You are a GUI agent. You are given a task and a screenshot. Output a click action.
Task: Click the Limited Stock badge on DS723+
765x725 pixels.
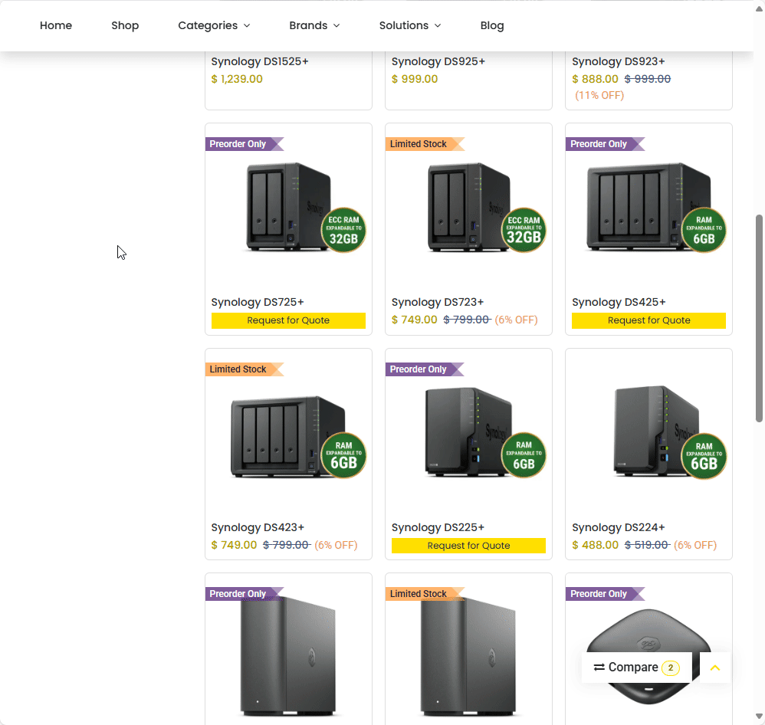click(425, 144)
